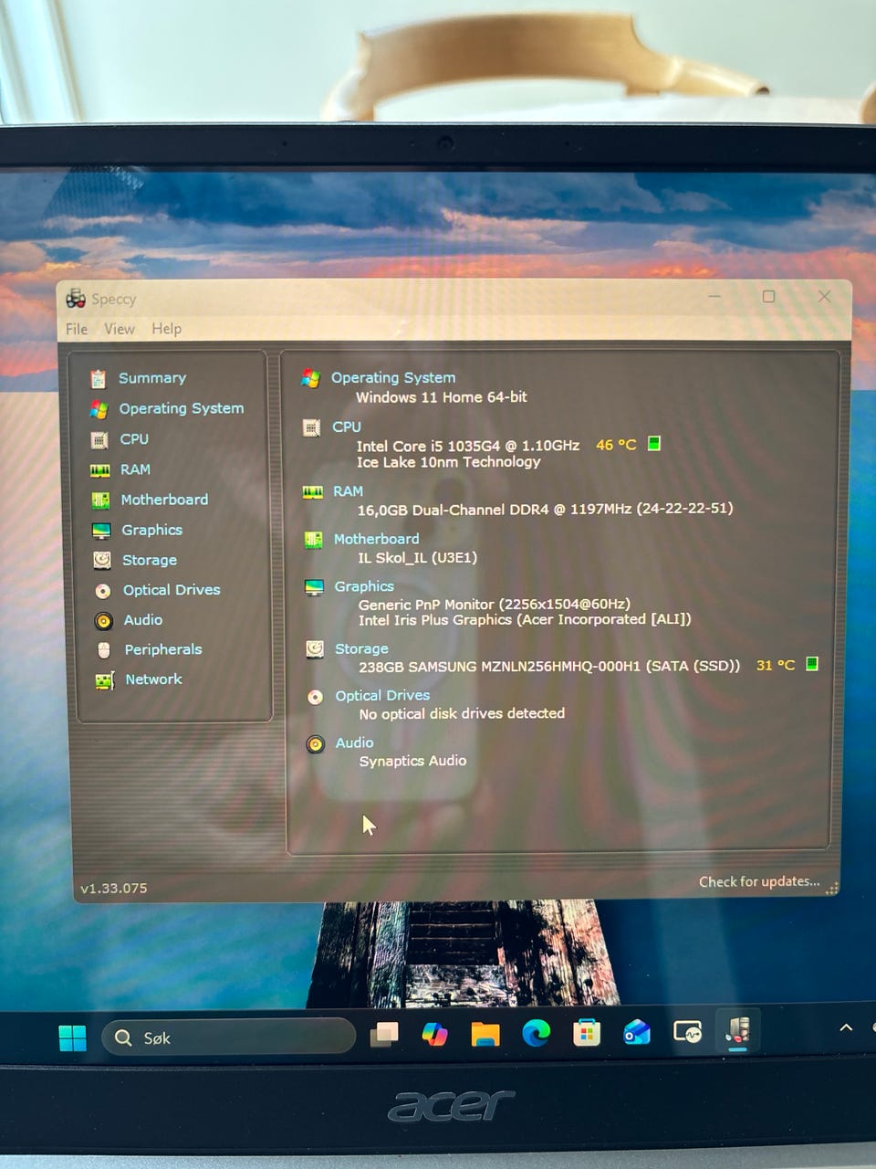876x1169 pixels.
Task: Click the 'Windows 11 Home 64-bit' text
Action: click(x=442, y=397)
